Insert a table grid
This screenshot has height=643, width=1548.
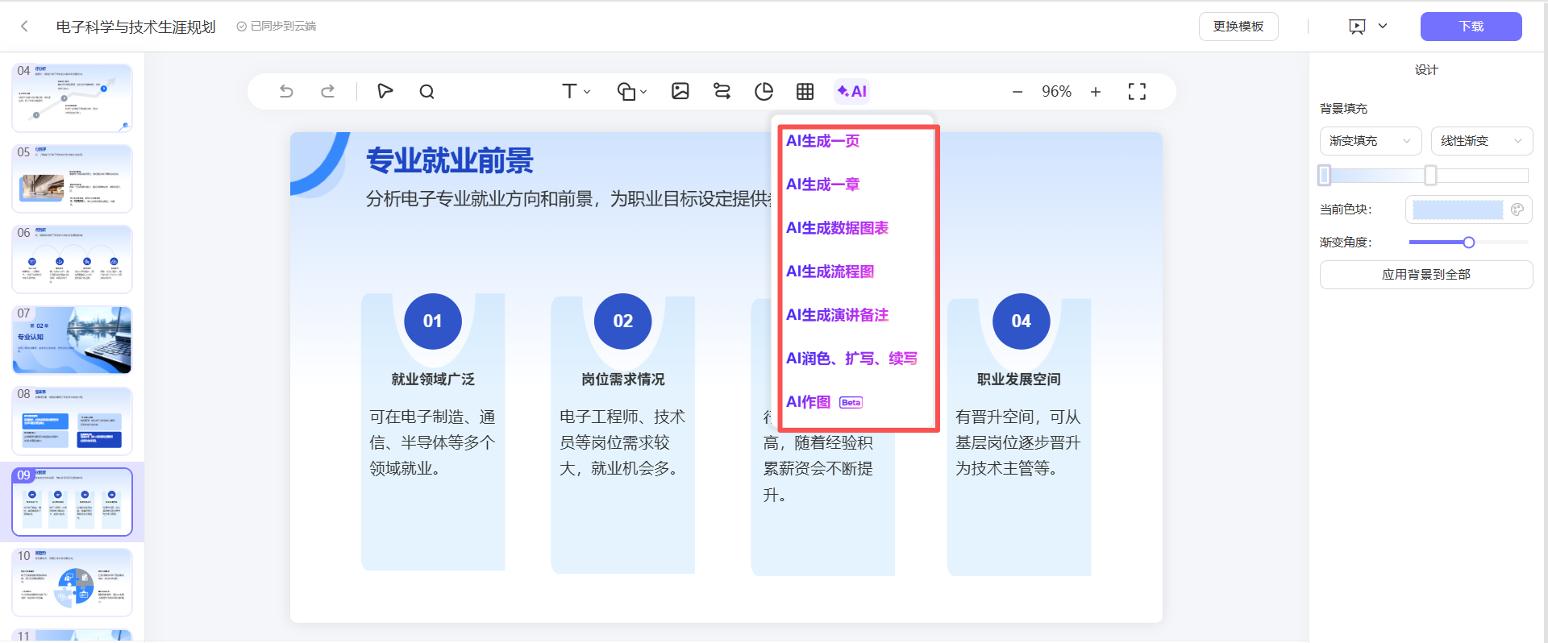805,91
